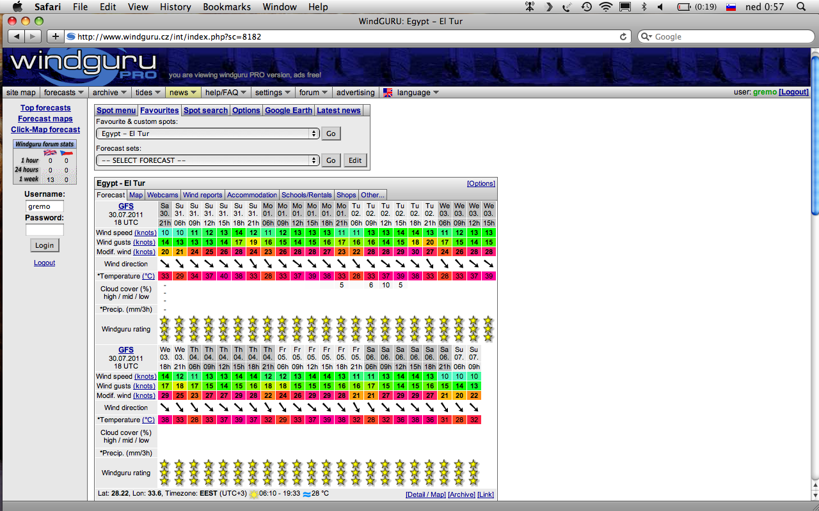819x511 pixels.
Task: Click the antenna status icon in menu bar
Action: 530,7
